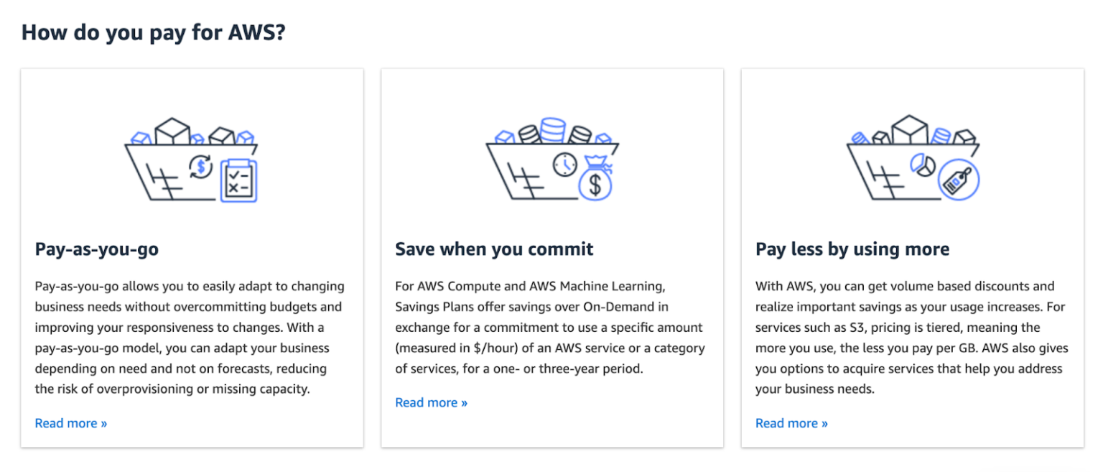
Task: Click the pie chart icon on the Pay less by using more card
Action: point(923,165)
